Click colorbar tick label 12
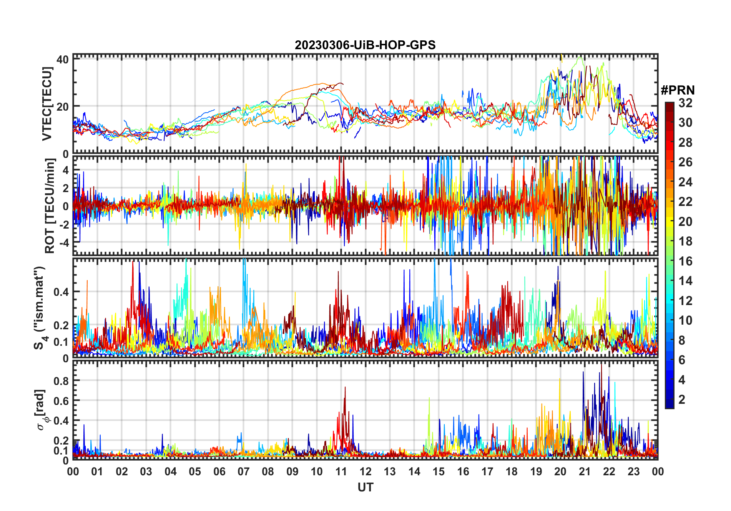Image resolution: width=731 pixels, height=511 pixels. (x=685, y=300)
